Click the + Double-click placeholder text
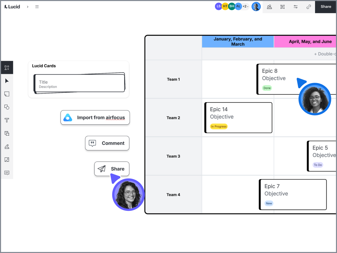337x253 pixels. point(325,54)
